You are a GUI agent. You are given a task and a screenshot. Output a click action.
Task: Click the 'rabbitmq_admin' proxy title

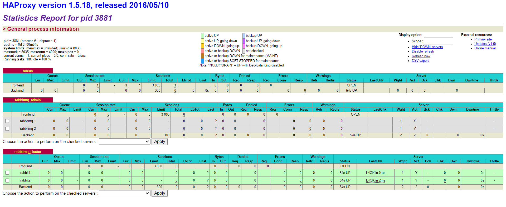point(28,100)
